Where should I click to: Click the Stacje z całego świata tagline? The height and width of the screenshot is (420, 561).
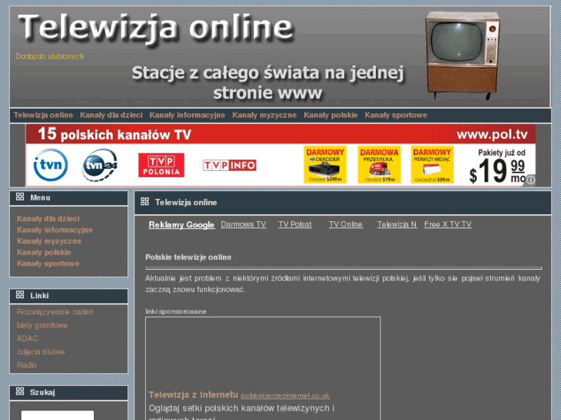tap(268, 82)
